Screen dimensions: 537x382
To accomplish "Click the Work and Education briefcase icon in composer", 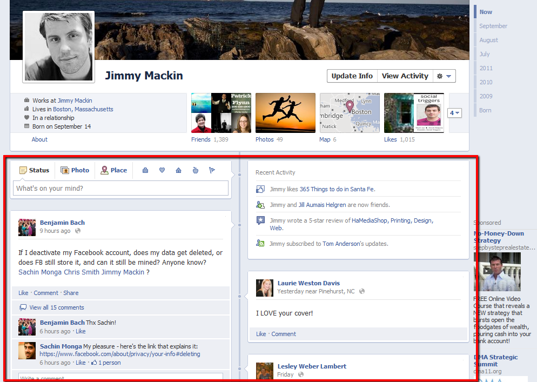I will [145, 170].
